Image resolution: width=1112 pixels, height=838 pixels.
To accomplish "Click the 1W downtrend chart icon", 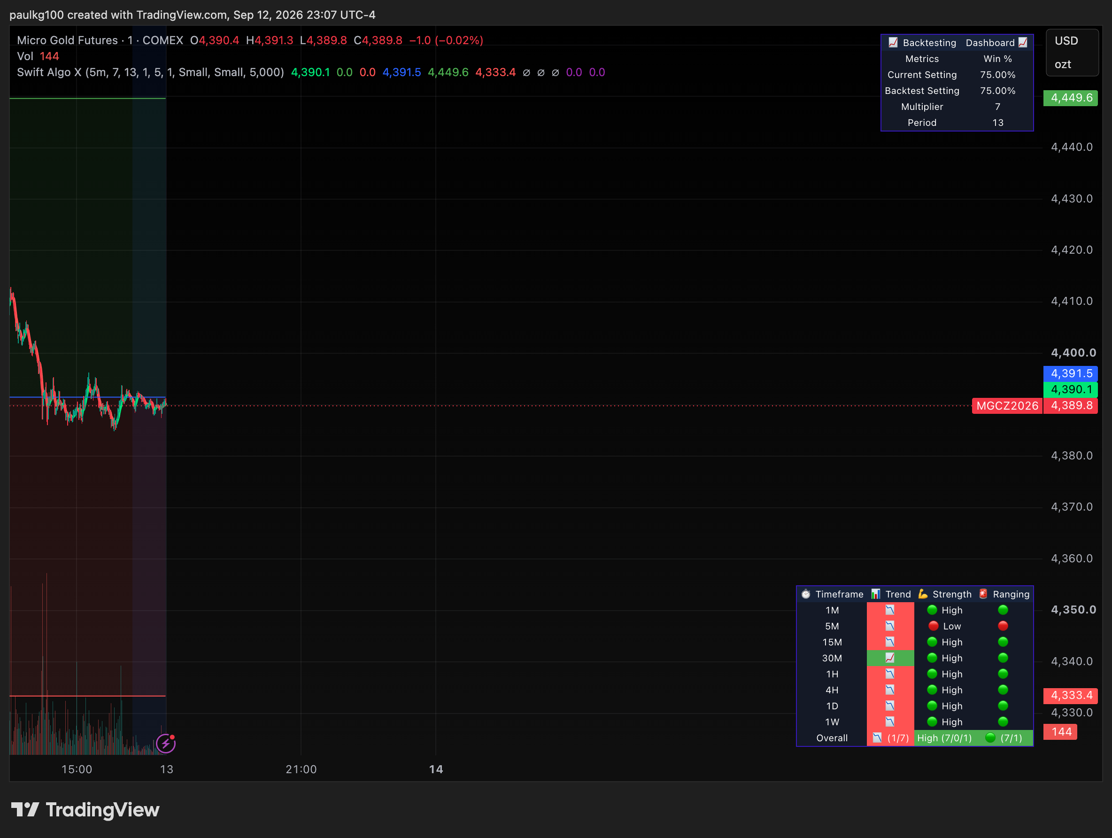I will [x=890, y=722].
